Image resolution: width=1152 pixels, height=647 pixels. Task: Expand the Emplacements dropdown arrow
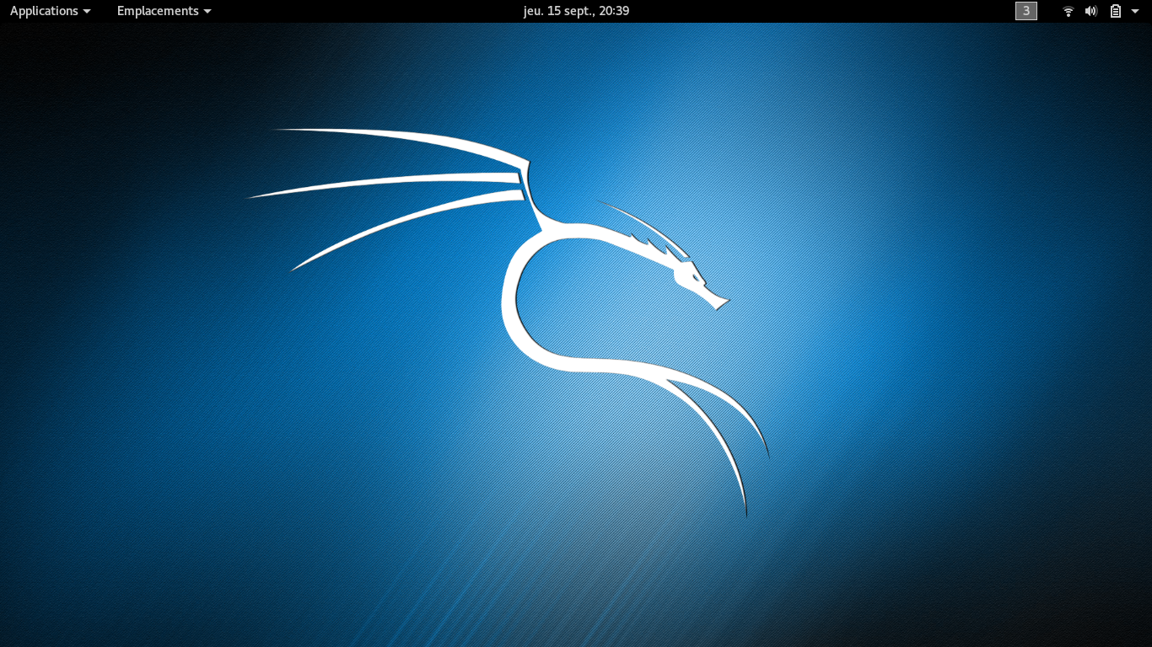(207, 12)
